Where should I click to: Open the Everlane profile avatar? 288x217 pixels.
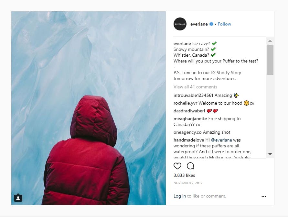coord(180,24)
